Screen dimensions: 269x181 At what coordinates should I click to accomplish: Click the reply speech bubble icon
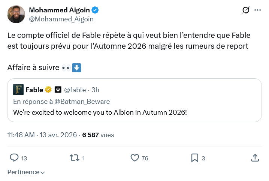[x=14, y=158]
